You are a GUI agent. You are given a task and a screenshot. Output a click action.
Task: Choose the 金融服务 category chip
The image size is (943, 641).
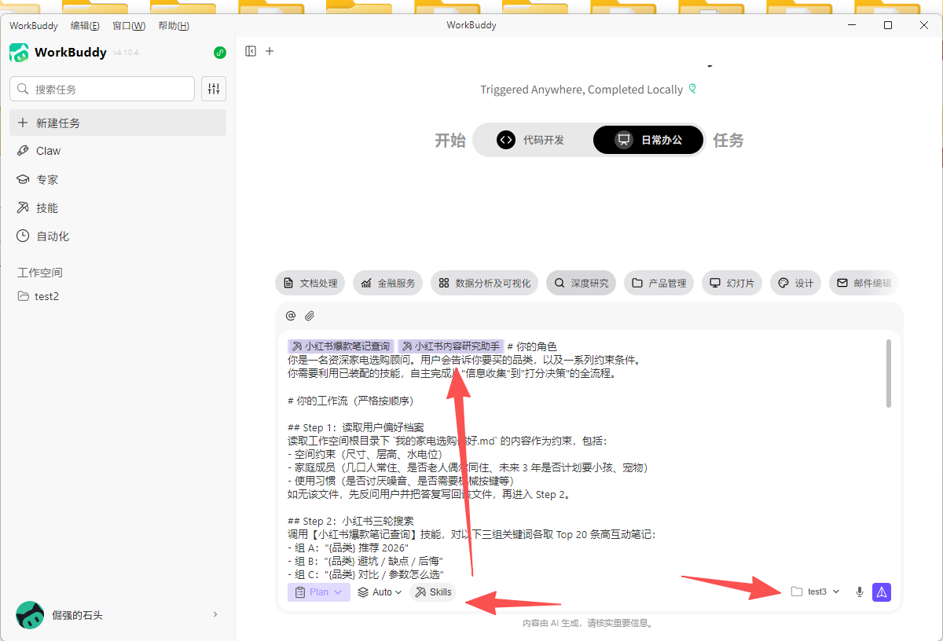click(x=388, y=283)
